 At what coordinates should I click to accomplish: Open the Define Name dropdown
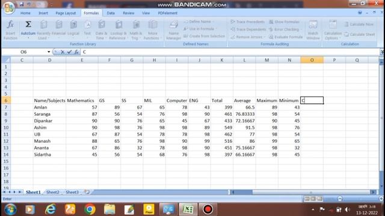[x=213, y=22]
